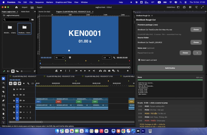Create new bin from search query

tap(32, 20)
